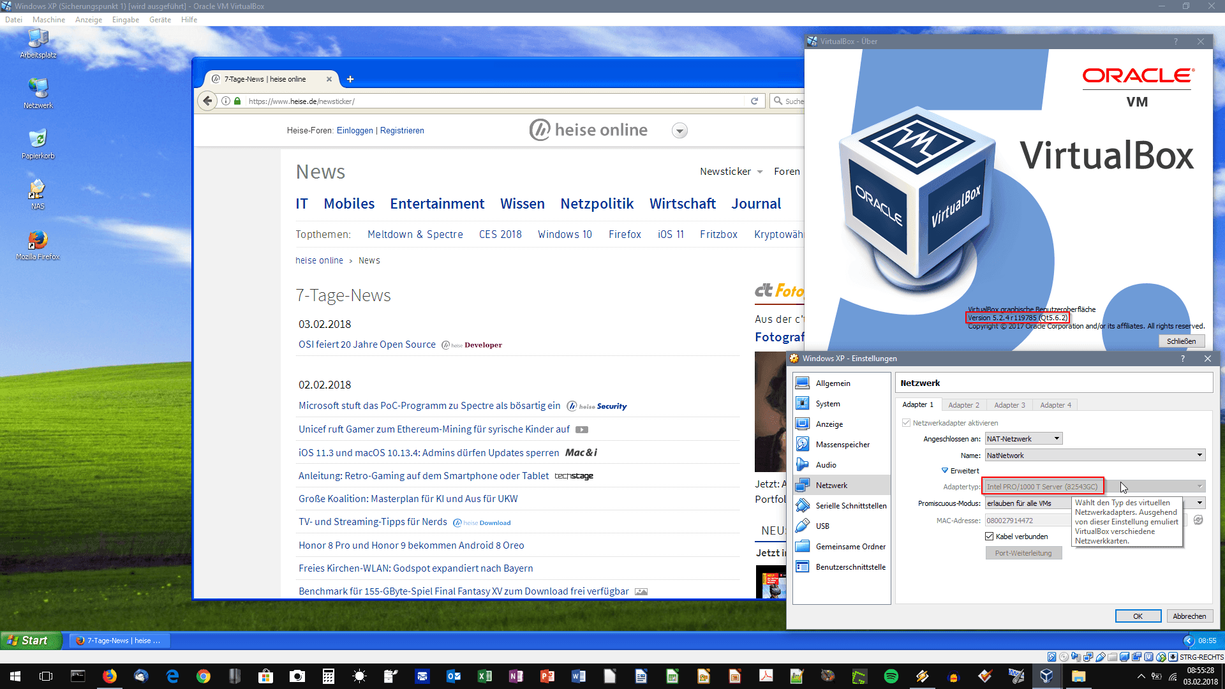Toggle Netzwerkadapter aktivieren checkbox
This screenshot has width=1225, height=689.
[x=907, y=423]
